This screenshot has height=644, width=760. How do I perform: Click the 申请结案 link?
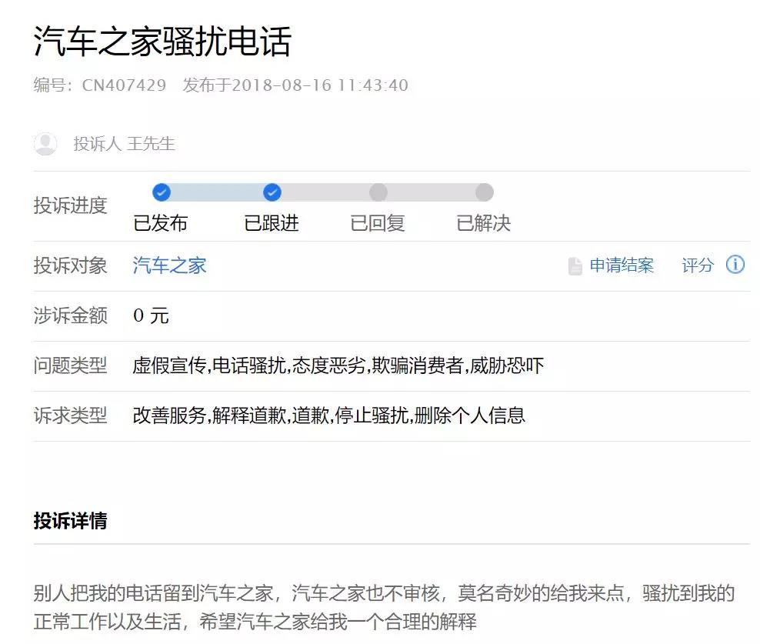[622, 265]
